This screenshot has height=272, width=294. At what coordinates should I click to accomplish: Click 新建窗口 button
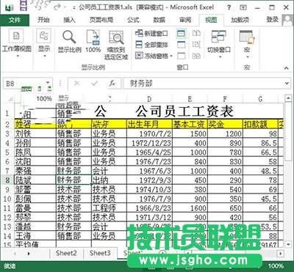click(x=151, y=34)
